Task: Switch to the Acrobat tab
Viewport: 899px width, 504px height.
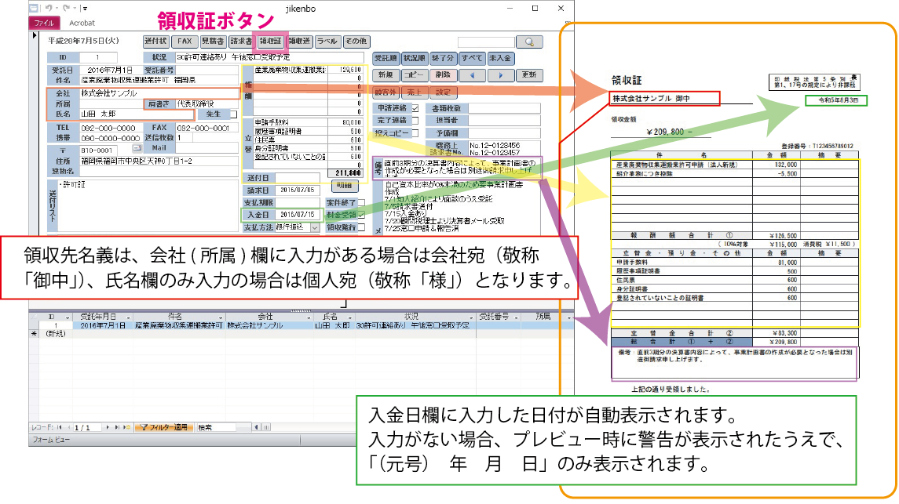Action: pos(82,24)
